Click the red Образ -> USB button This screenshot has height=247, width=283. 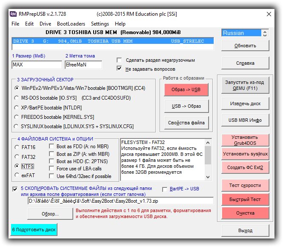pos(186,89)
